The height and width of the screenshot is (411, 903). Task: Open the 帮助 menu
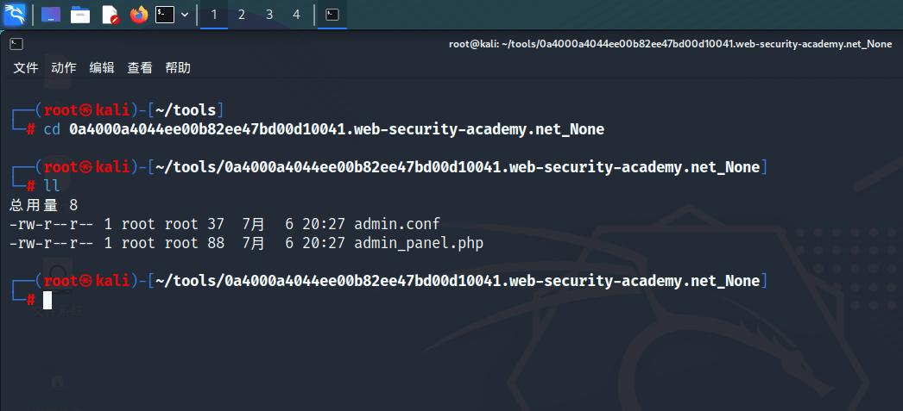(x=178, y=67)
